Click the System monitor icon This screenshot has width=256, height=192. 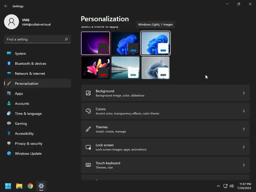(9, 53)
